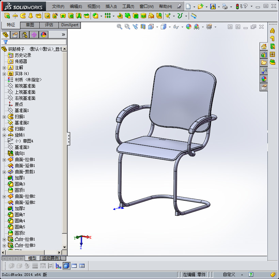279x279 pixels.
Task: Click the Shell tool icon
Action: [136, 16]
